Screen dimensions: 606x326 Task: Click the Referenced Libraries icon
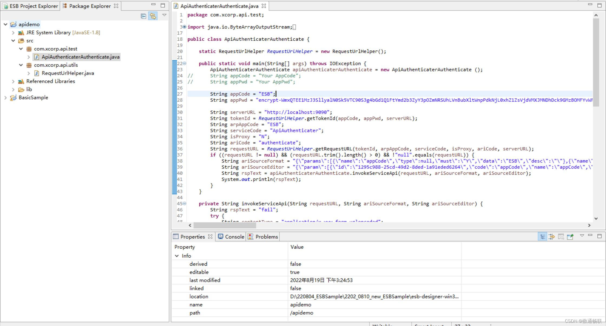[x=21, y=81]
